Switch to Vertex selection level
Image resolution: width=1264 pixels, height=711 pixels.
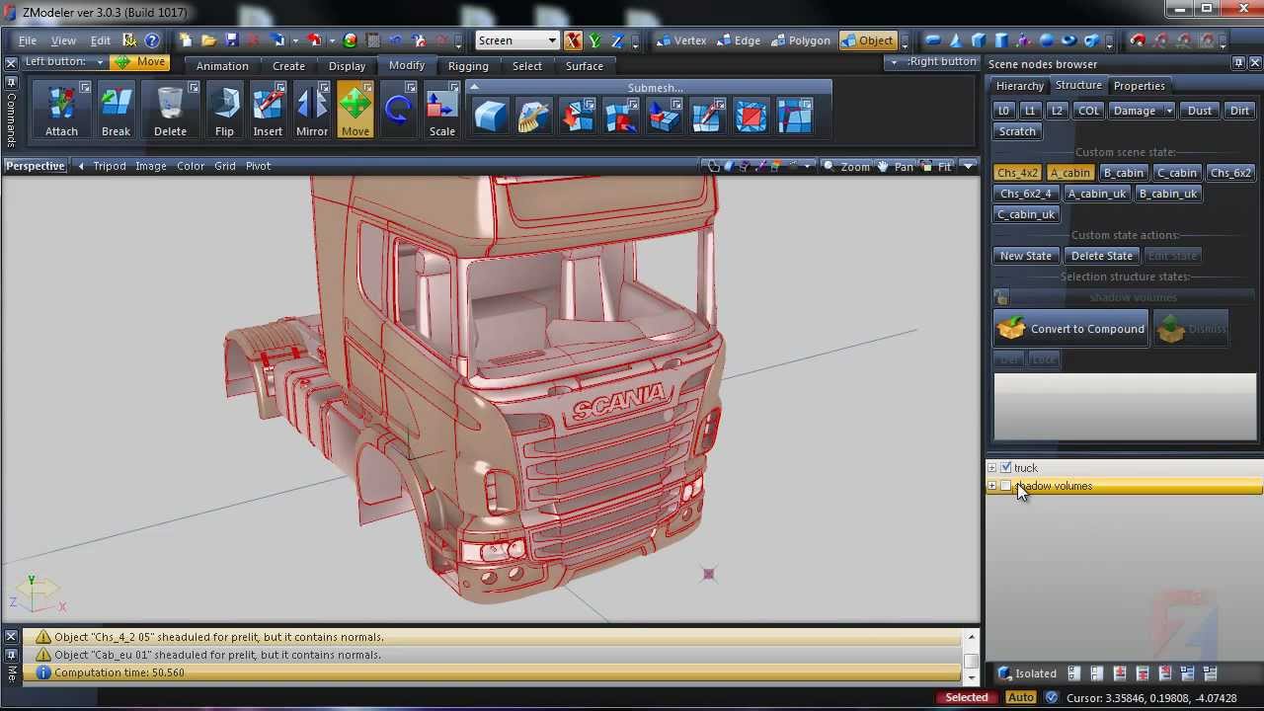pyautogui.click(x=681, y=40)
